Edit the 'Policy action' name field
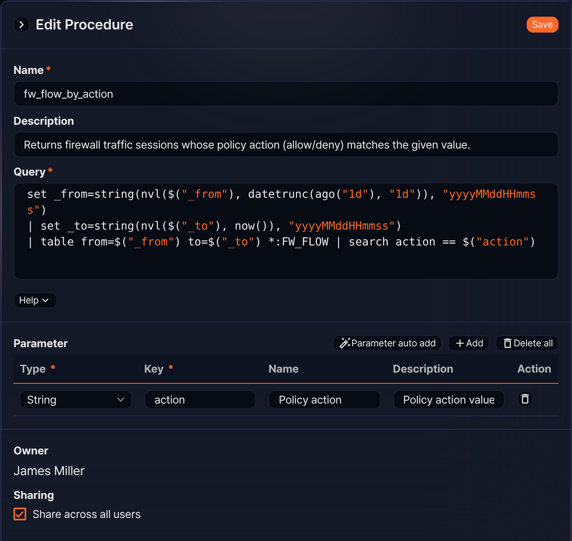572x541 pixels. (x=324, y=400)
